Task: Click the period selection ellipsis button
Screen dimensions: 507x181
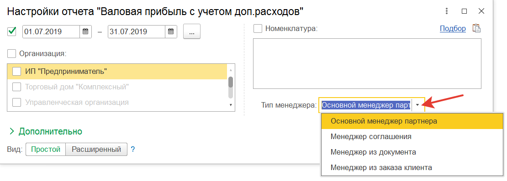Action: 192,31
